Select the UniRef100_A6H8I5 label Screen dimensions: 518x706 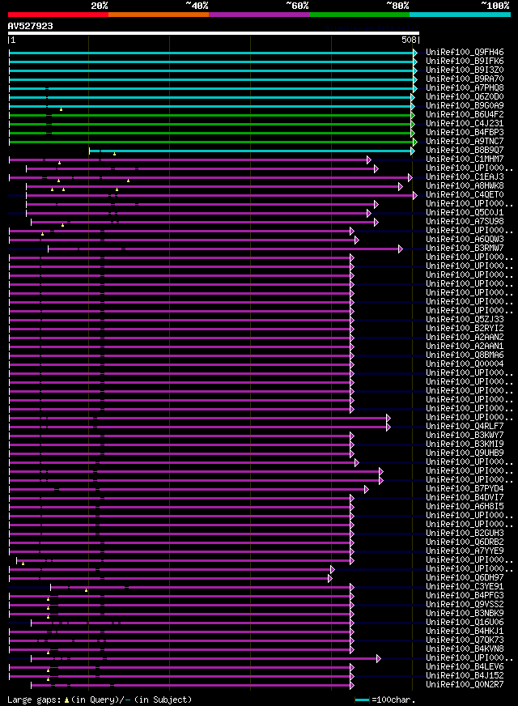point(465,507)
